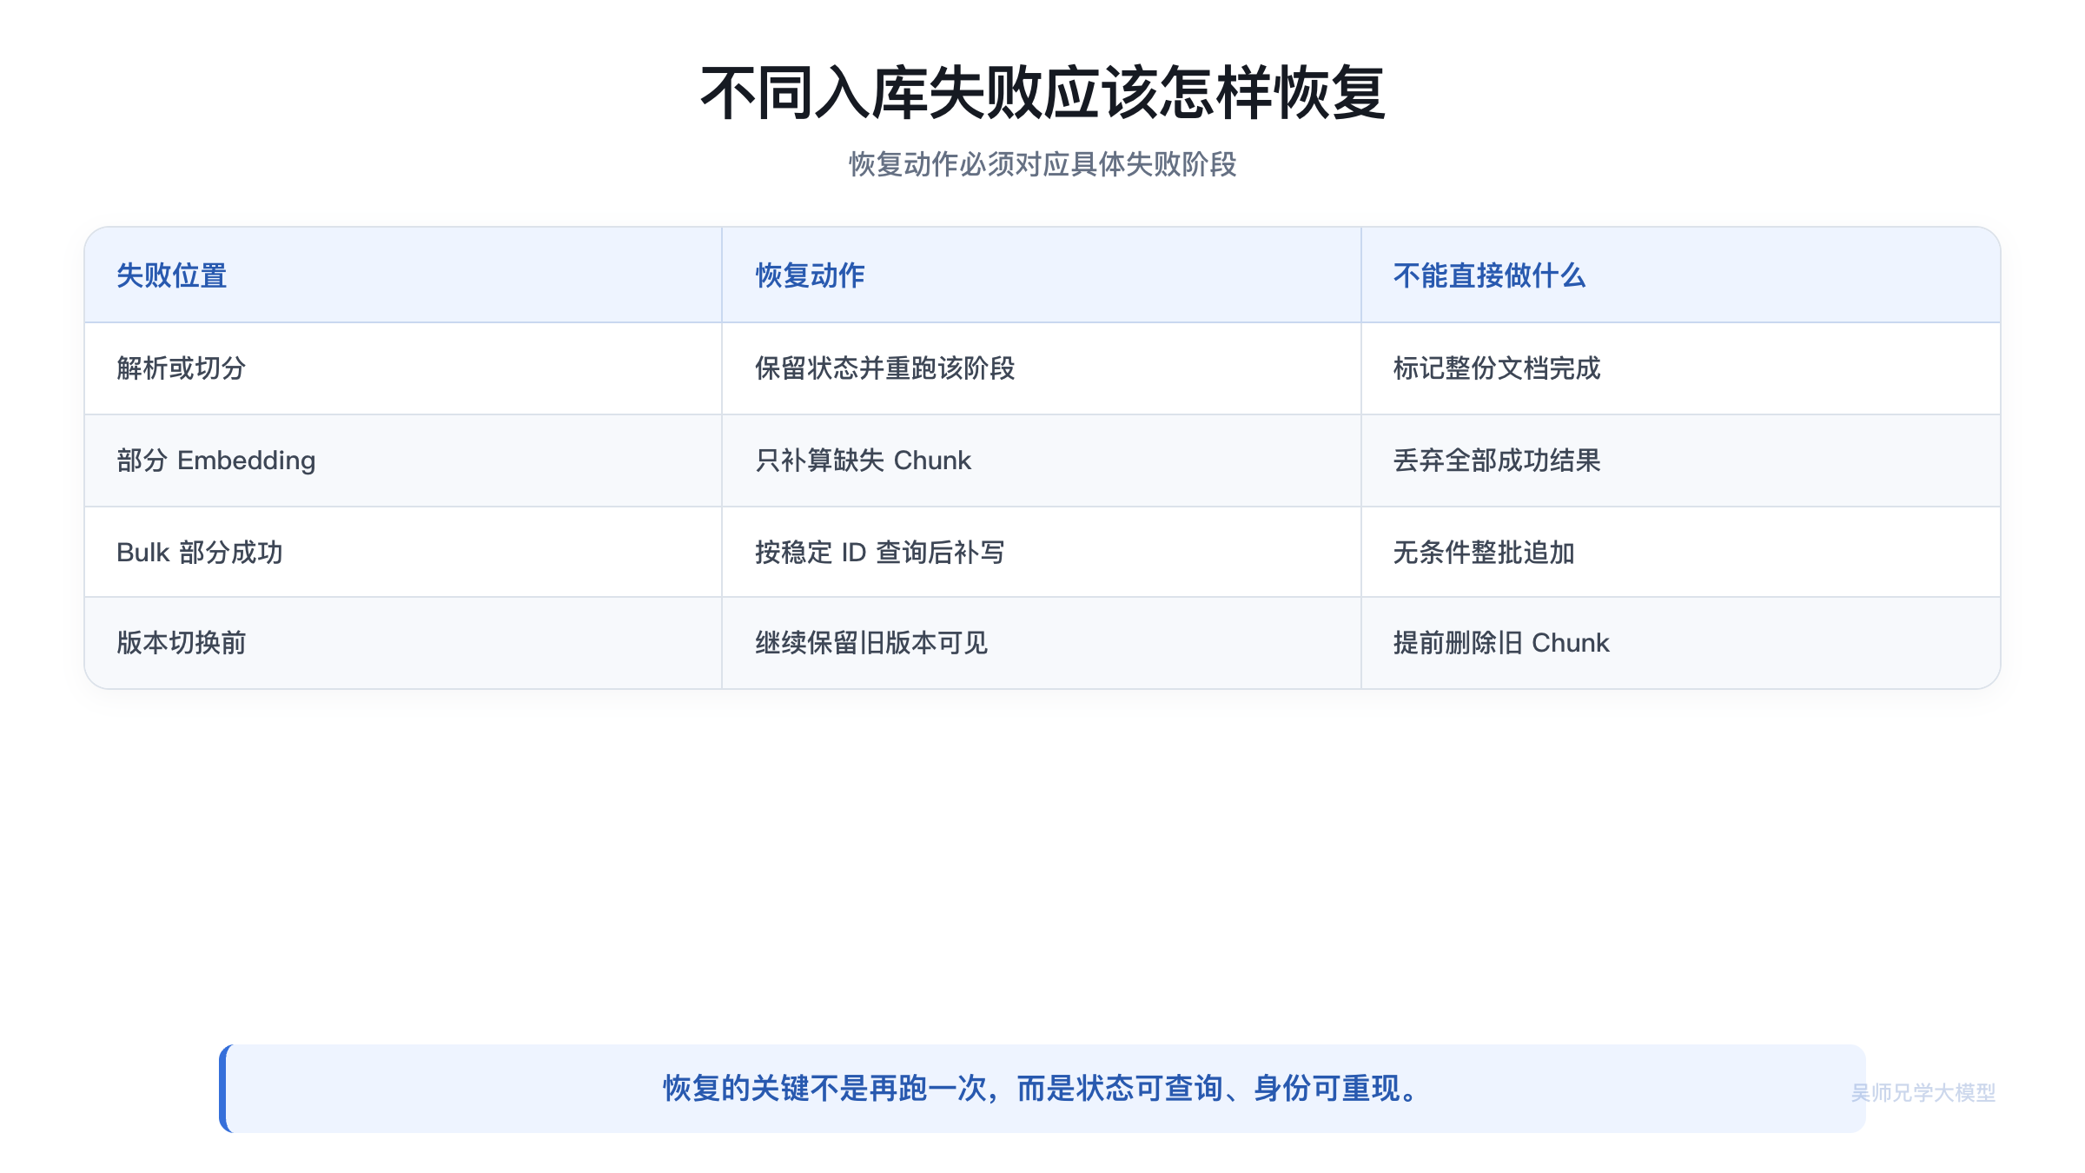Click the Bulk 部分成功 cell
Screen dimensions: 2085x1173
[x=403, y=552]
